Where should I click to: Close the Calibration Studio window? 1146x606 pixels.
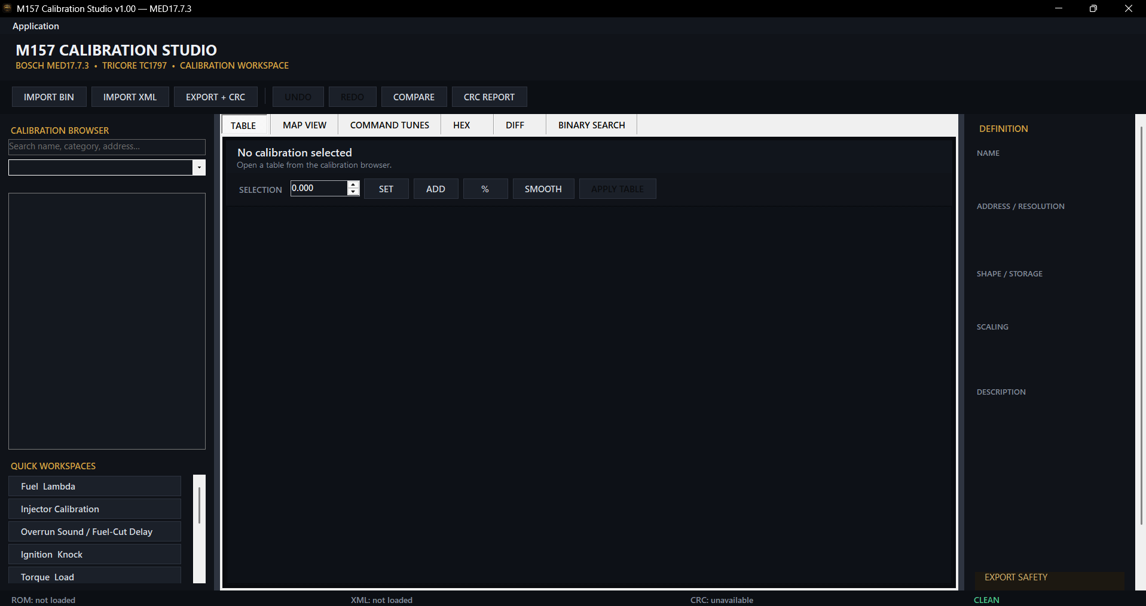point(1129,8)
